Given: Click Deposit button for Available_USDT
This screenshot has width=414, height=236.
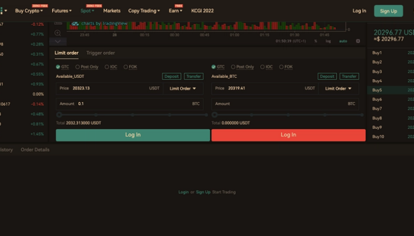Looking at the screenshot, I should point(172,76).
